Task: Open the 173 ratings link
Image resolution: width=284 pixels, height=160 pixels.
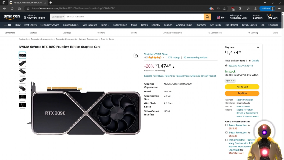Action: pyautogui.click(x=174, y=57)
